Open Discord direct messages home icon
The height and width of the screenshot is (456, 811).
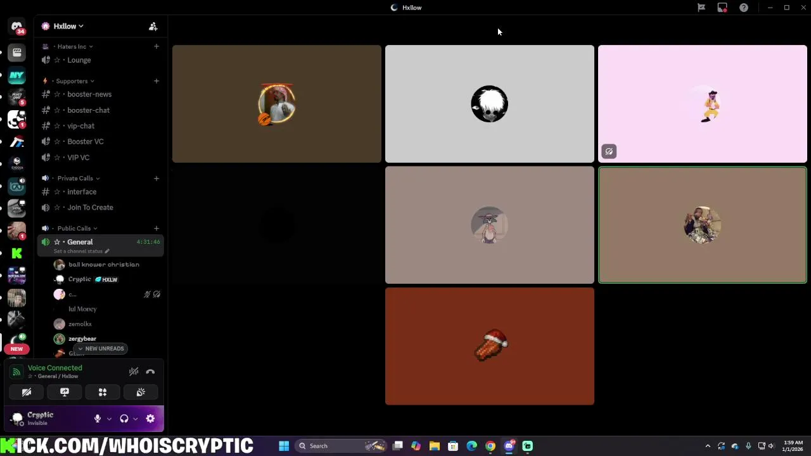point(16,27)
